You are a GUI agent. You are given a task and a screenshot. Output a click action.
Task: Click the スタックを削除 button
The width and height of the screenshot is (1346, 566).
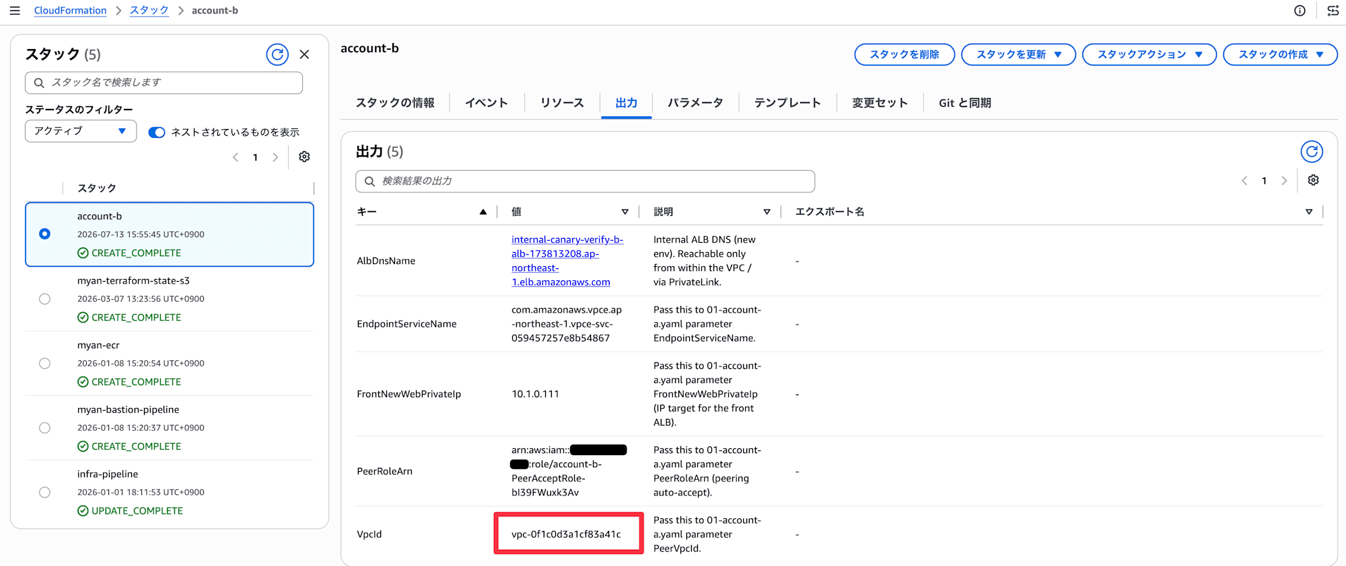905,54
